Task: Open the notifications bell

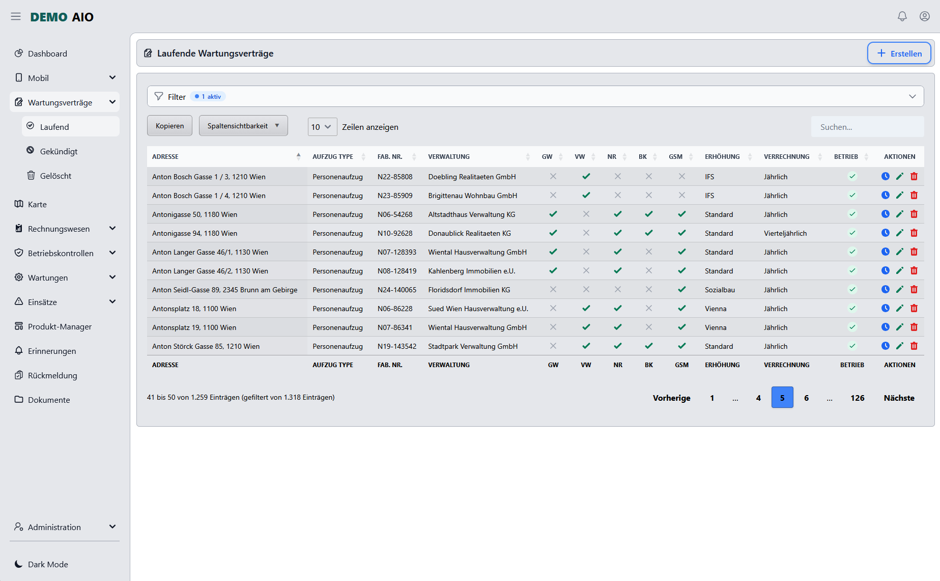Action: (902, 17)
